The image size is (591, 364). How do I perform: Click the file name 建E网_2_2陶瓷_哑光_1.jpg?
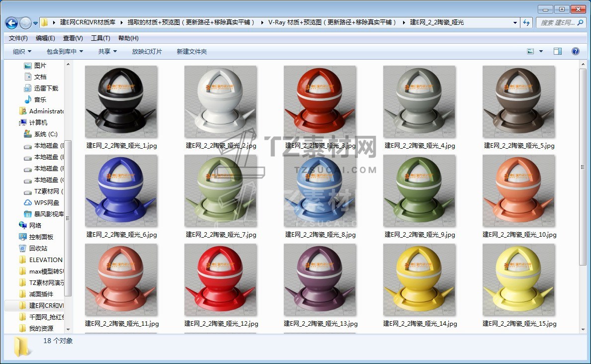pos(121,146)
